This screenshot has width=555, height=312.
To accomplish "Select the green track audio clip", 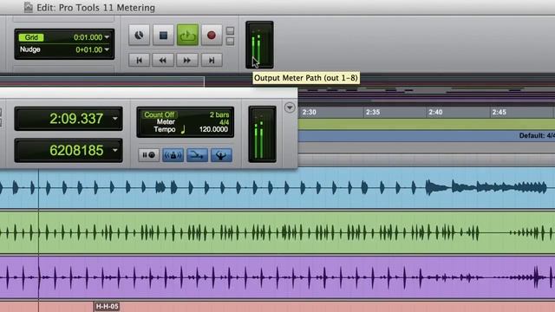I will [277, 232].
